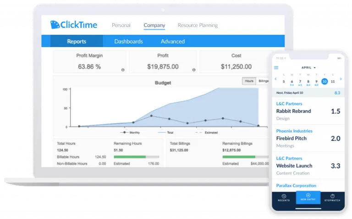Select highlighted day 10 on calendar
Viewport: 352px width, 219px height.
pos(324,81)
